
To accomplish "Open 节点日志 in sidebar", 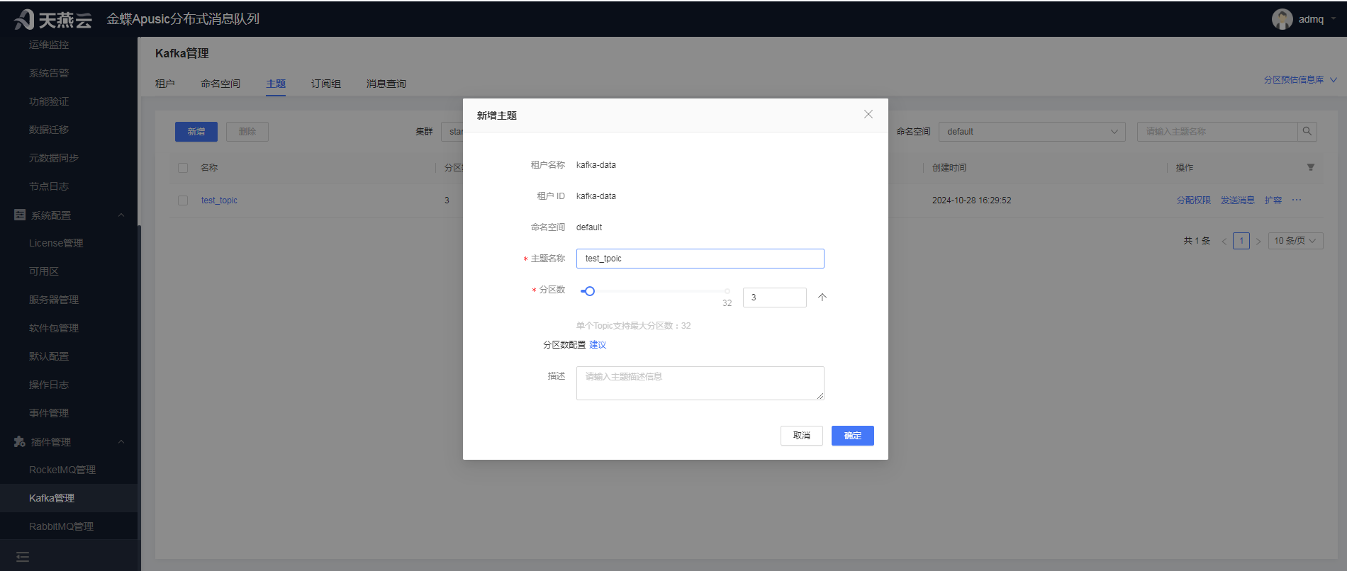I will click(49, 186).
